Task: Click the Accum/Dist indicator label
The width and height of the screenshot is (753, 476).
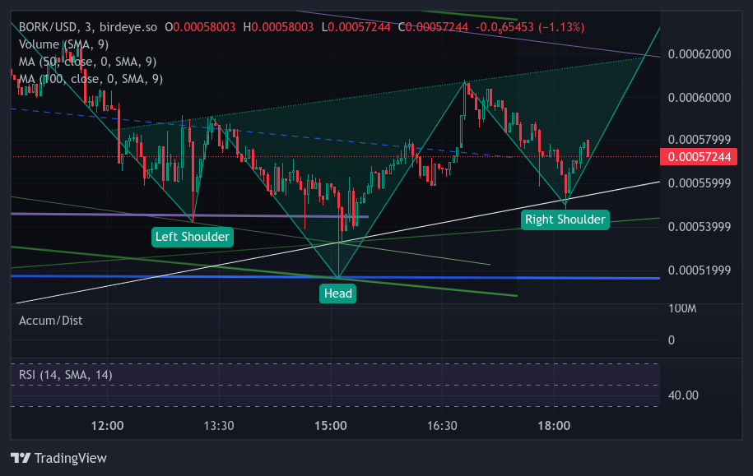Action: tap(50, 321)
